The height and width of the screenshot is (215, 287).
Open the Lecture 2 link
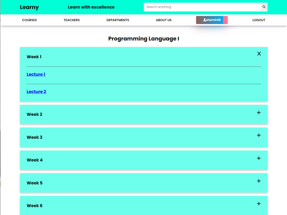(x=36, y=92)
